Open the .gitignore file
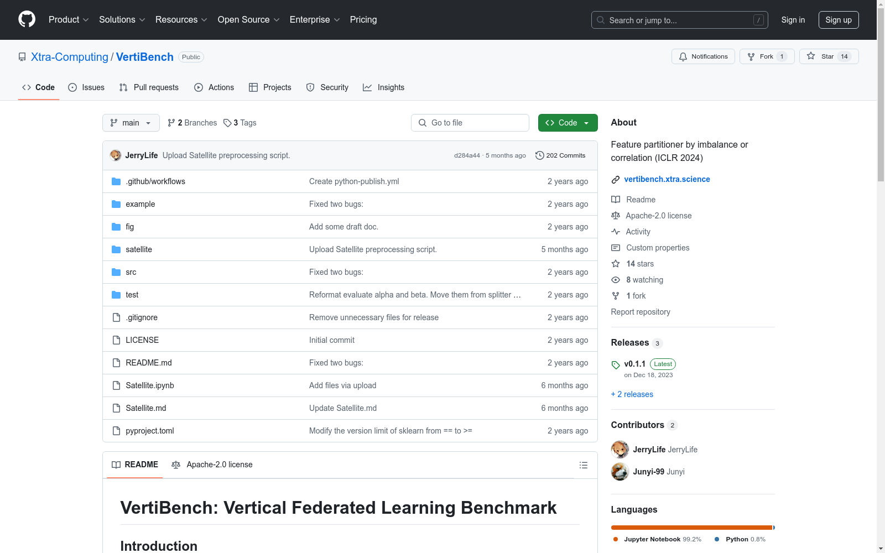This screenshot has width=885, height=553. point(142,317)
